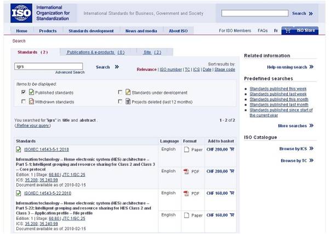The height and width of the screenshot is (234, 330).
Task: Click arrow next to Help on using search
Action: [311, 67]
